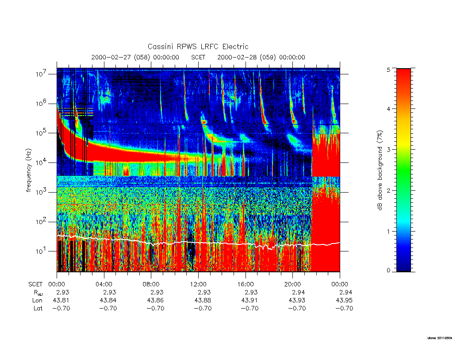Click the longitude value '43.81'
The width and height of the screenshot is (453, 340).
[x=61, y=301]
